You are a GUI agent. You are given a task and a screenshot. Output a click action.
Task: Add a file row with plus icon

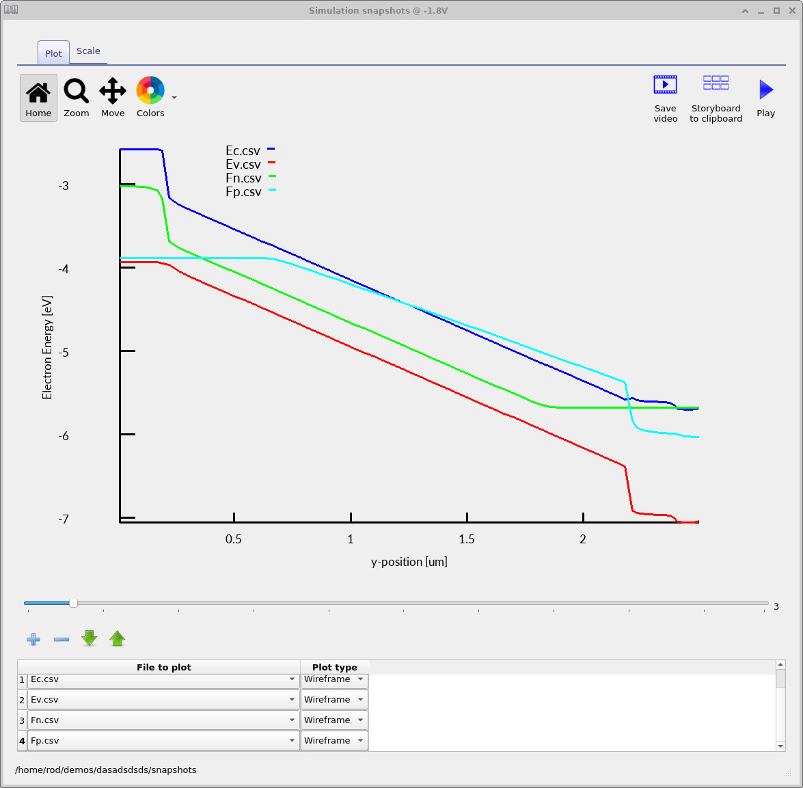33,639
